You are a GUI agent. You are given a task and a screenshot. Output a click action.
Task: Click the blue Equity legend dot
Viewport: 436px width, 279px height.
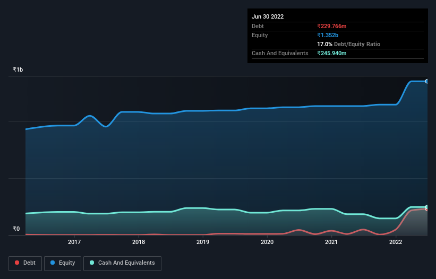coord(53,263)
